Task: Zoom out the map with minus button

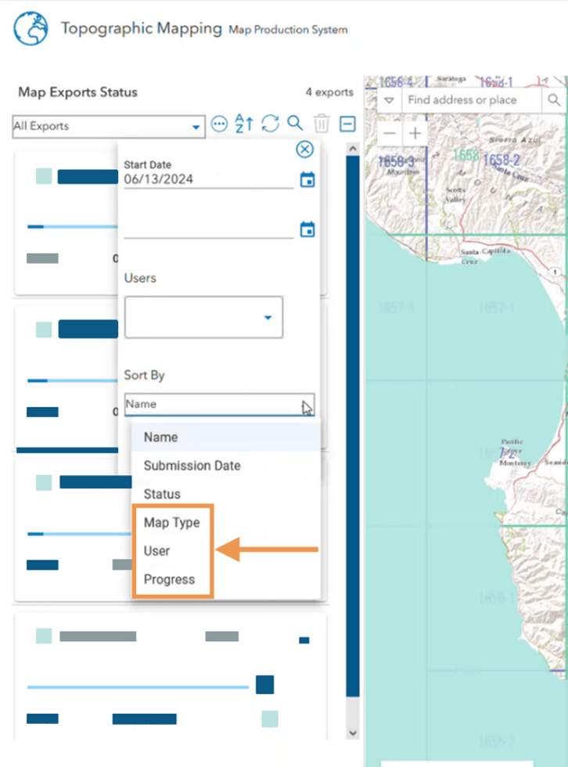Action: [x=390, y=133]
